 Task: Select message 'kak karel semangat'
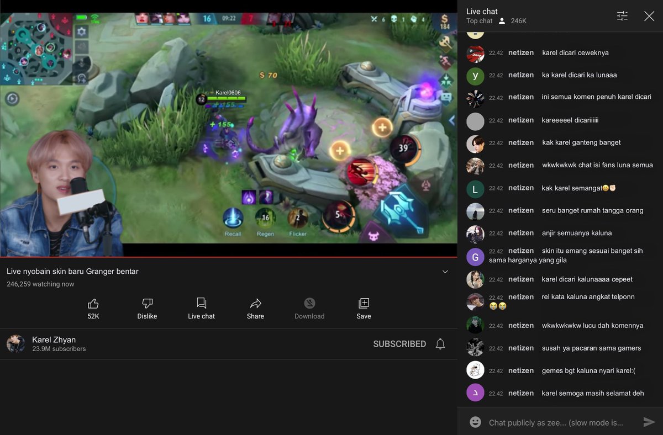click(578, 188)
